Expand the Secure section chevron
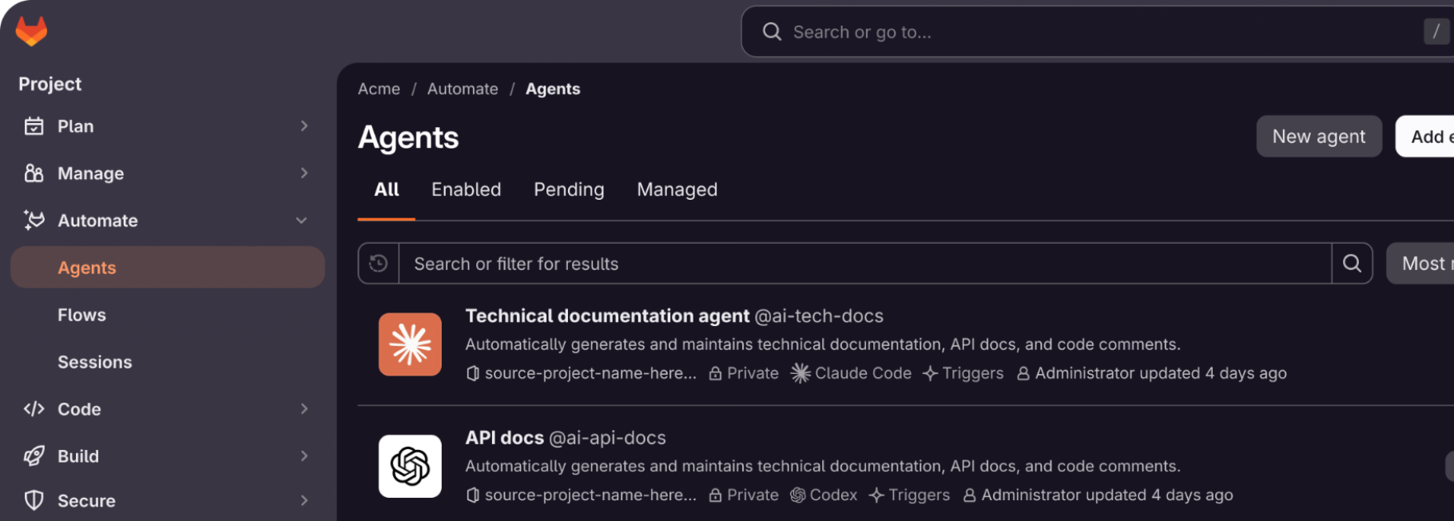This screenshot has width=1454, height=521. click(x=304, y=501)
